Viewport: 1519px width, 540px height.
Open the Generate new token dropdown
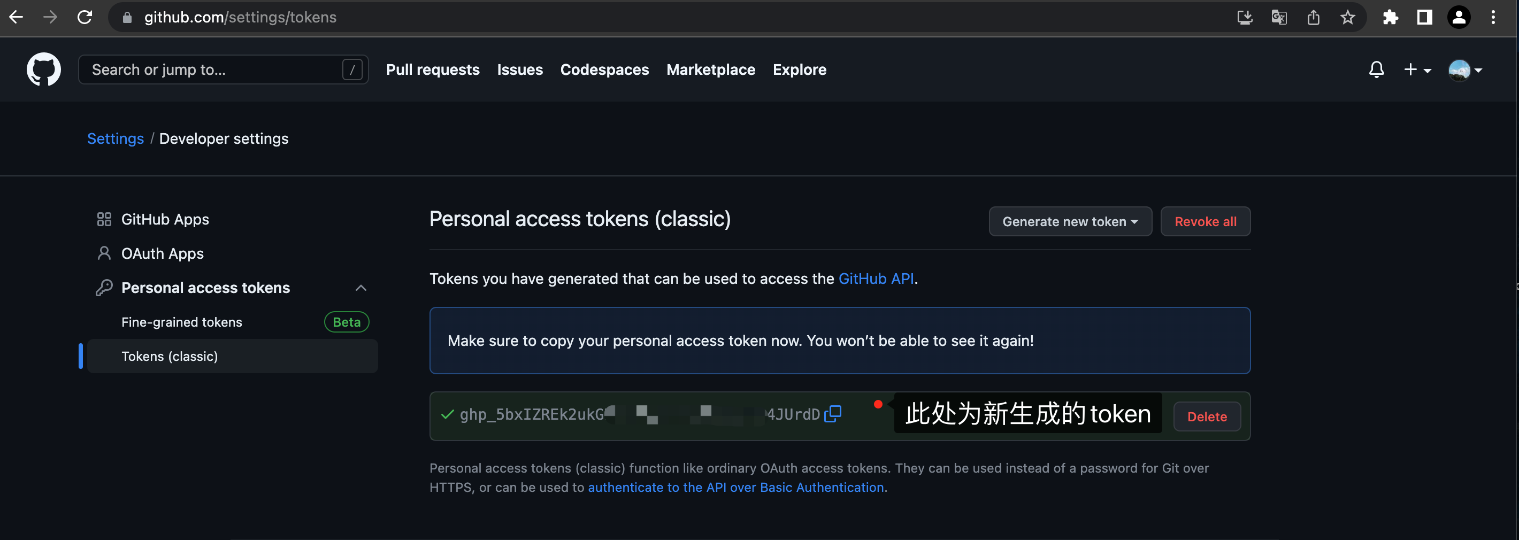1070,222
